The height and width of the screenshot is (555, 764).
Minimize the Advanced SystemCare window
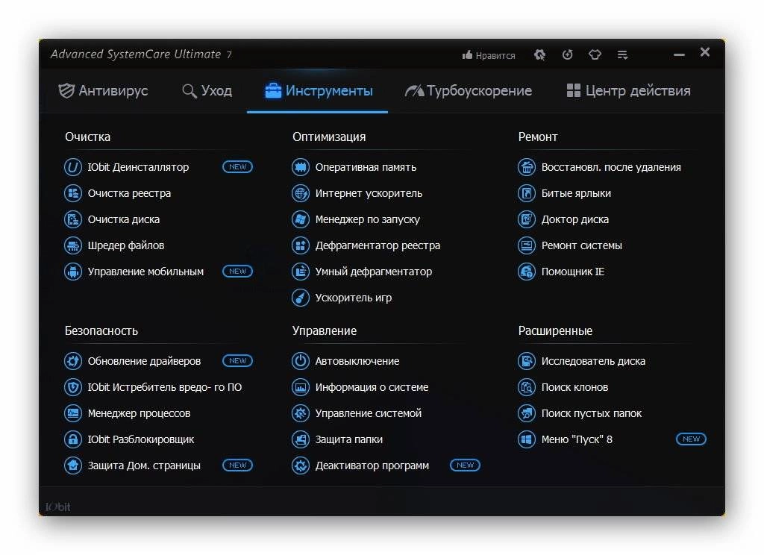click(x=679, y=54)
